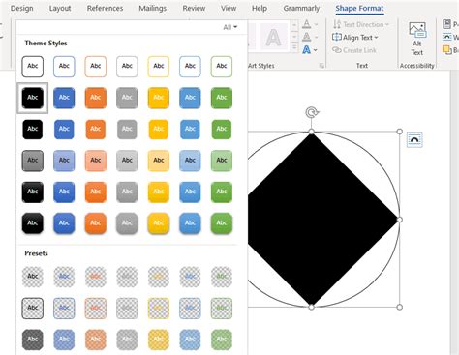Expand the WordArt styles gallery more arrow
This screenshot has width=459, height=355.
pyautogui.click(x=294, y=47)
